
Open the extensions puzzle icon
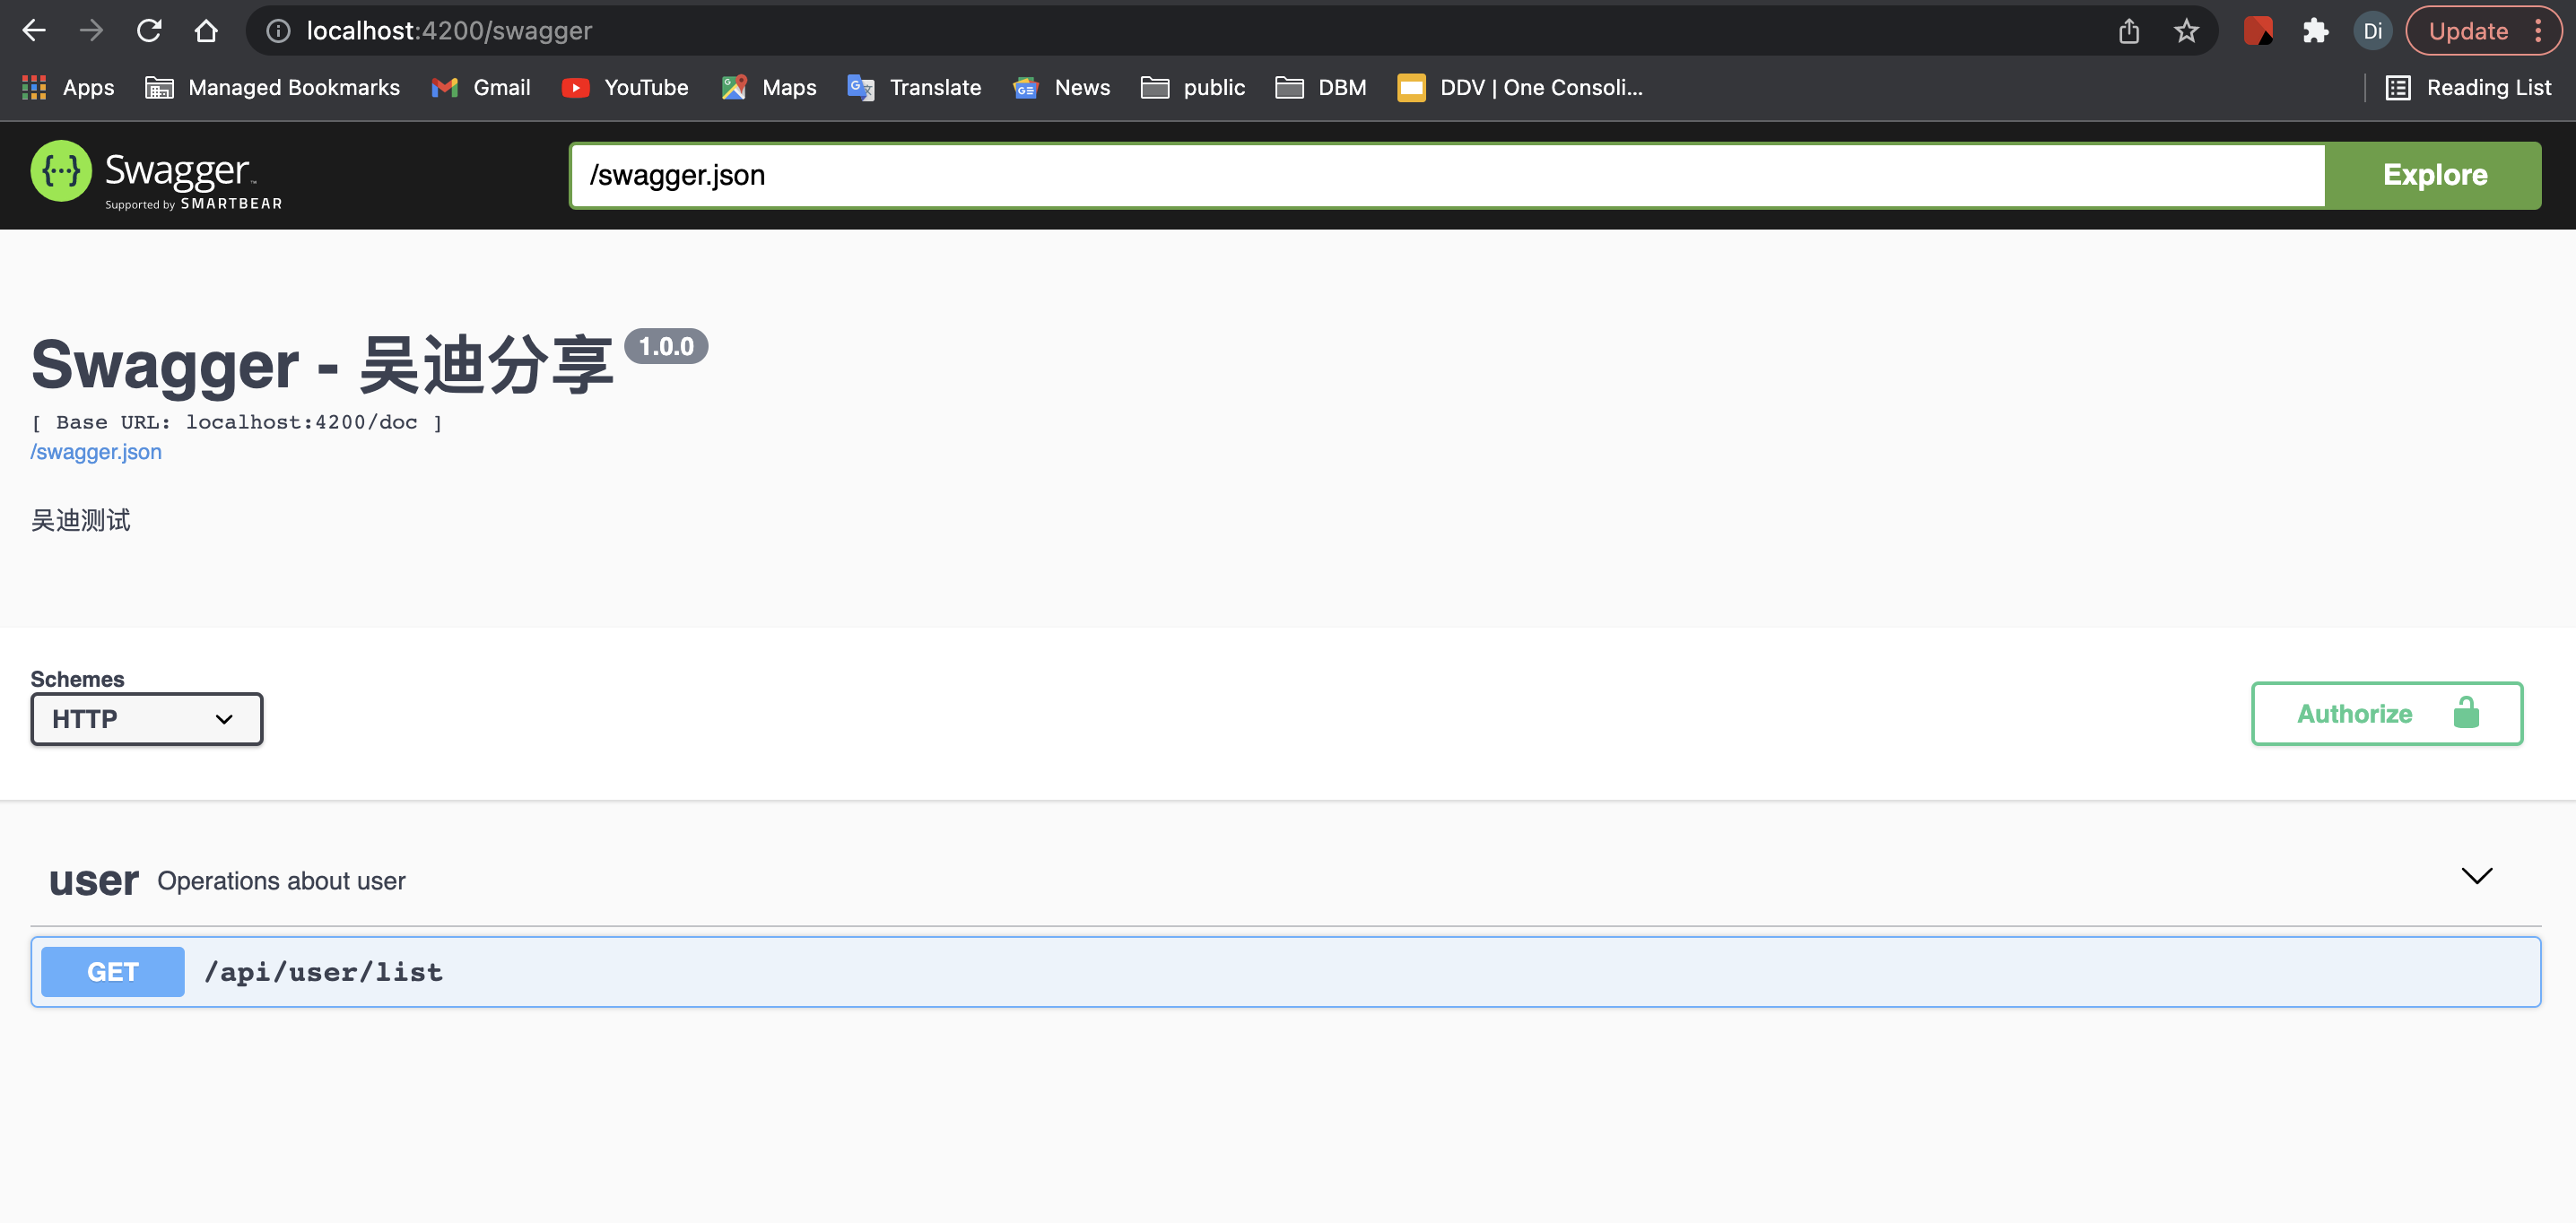(x=2315, y=31)
